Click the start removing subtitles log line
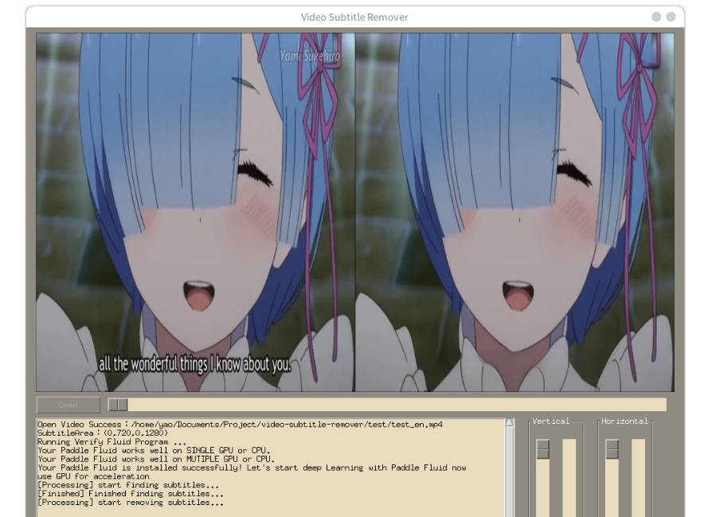 click(127, 503)
